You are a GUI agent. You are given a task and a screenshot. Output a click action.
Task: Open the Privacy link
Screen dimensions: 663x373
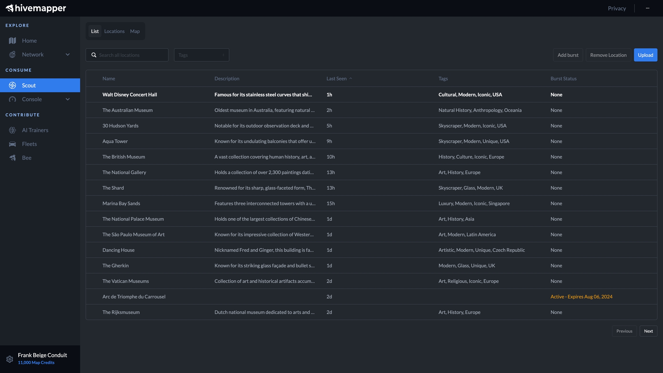pos(617,8)
